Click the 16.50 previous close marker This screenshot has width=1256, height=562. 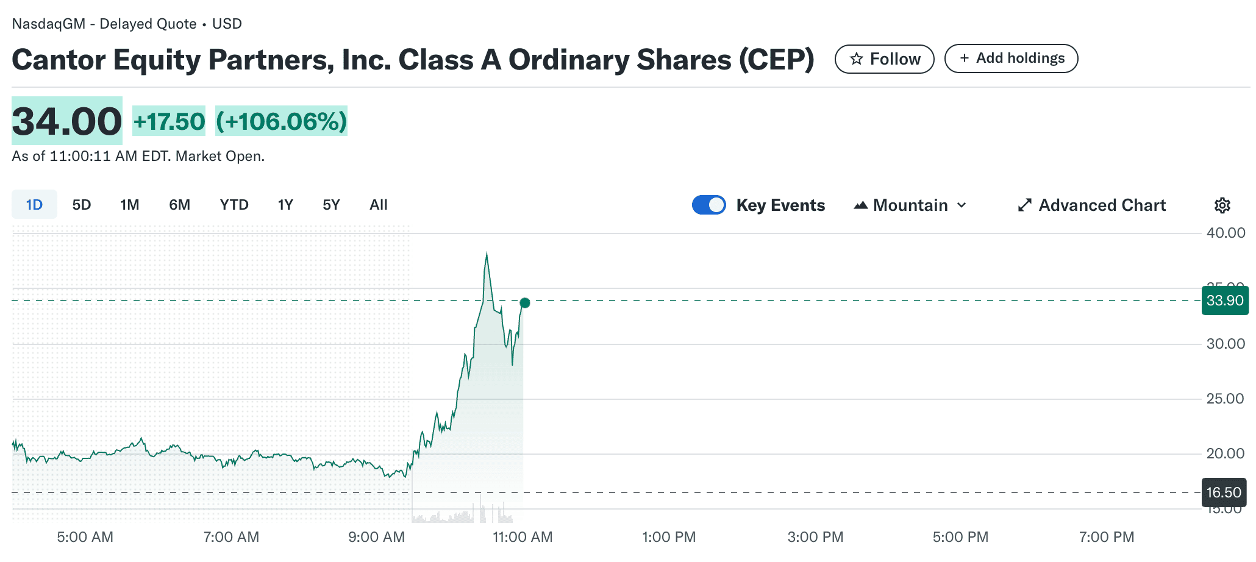pos(1224,493)
